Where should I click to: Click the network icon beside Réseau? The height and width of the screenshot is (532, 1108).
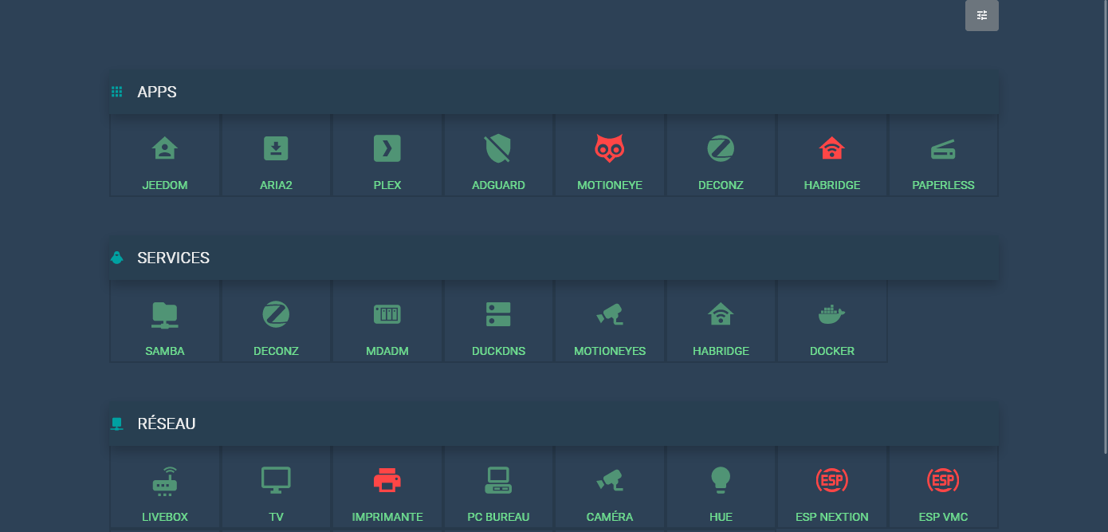[x=116, y=424]
